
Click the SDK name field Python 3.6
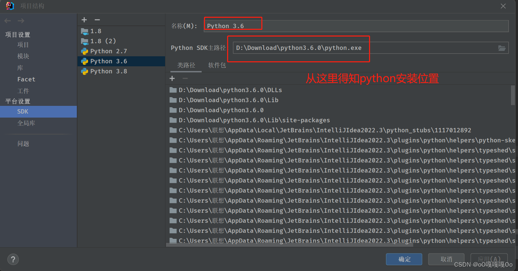point(356,26)
